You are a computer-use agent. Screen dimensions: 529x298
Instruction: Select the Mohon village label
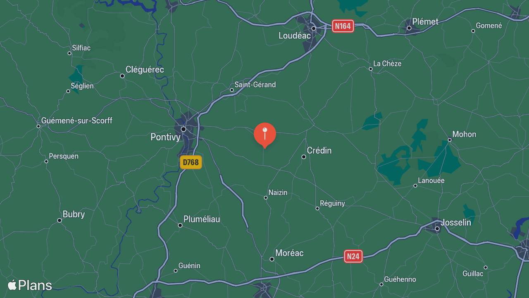point(464,134)
